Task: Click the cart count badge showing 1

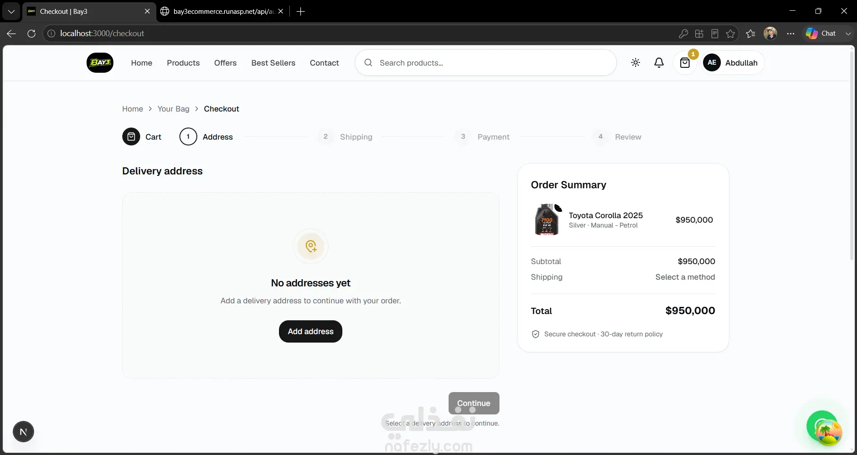Action: (693, 54)
